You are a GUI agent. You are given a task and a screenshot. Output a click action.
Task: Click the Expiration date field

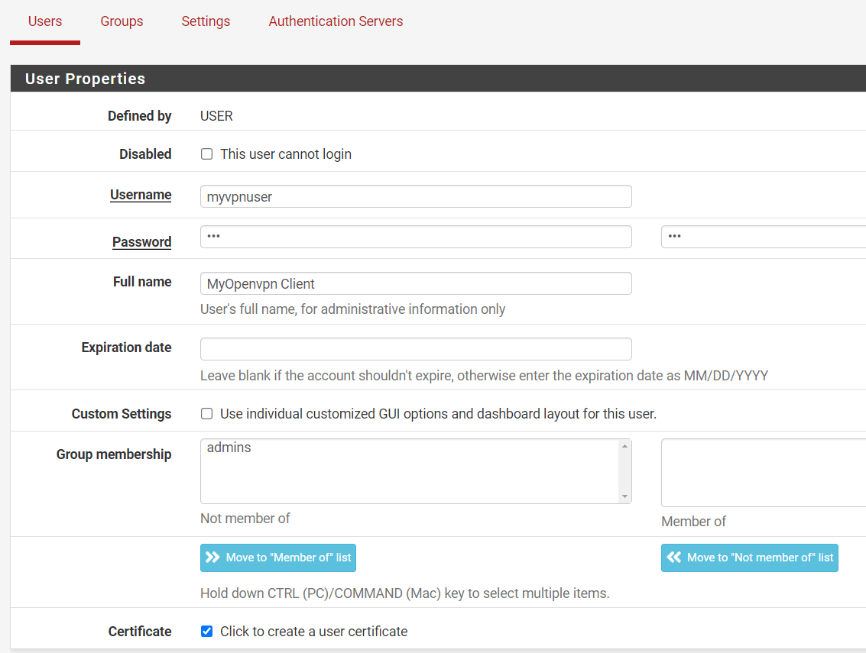[416, 349]
